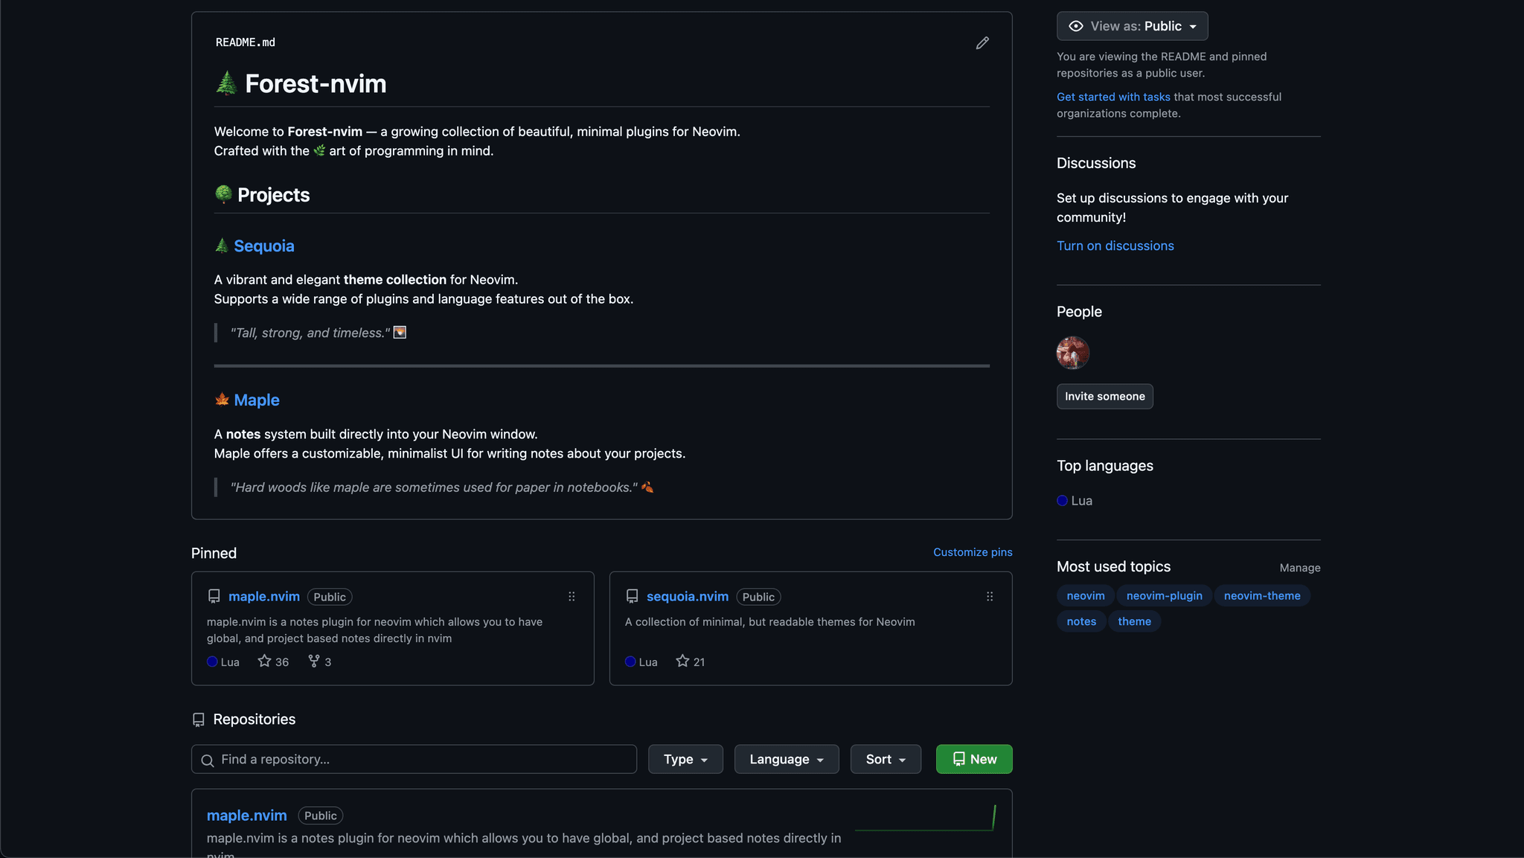Viewport: 1524px width, 858px height.
Task: Click the fork icon on maple.nvim pin
Action: (314, 661)
